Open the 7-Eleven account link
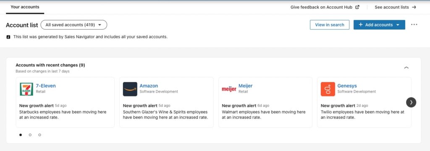 pos(46,86)
